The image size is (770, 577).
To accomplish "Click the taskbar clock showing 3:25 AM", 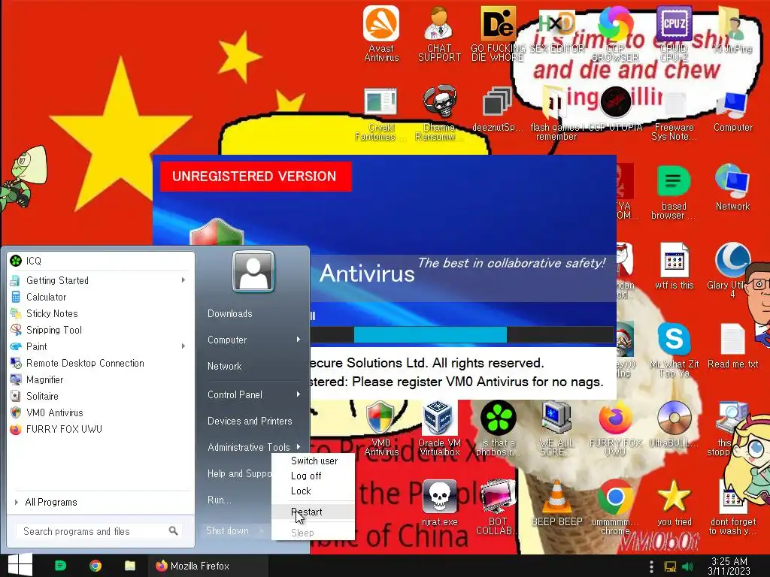I will (729, 566).
